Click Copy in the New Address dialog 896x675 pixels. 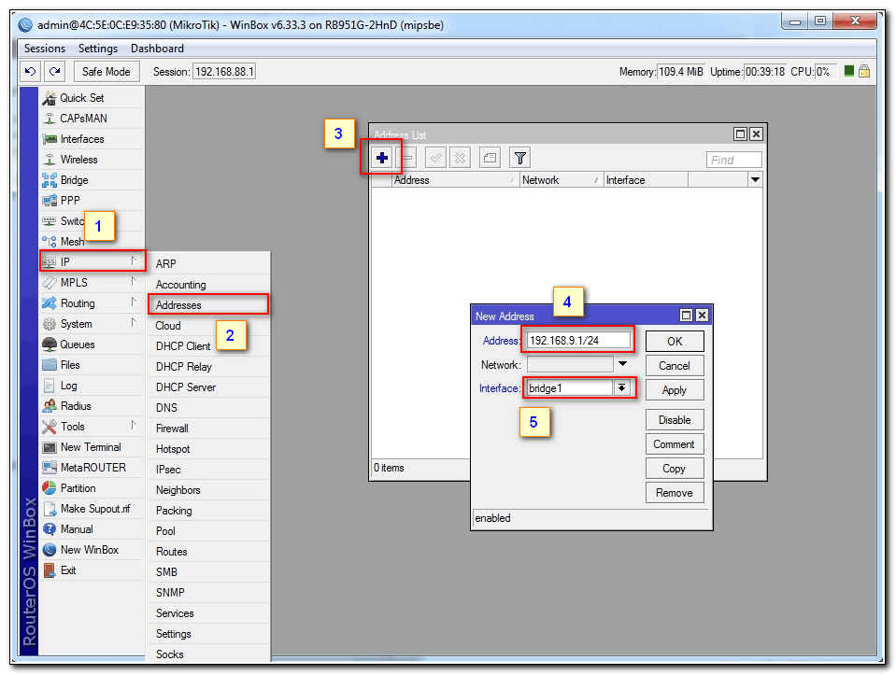coord(675,469)
